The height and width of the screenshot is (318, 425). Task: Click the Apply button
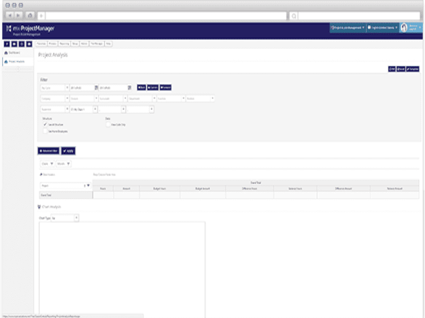(67, 151)
